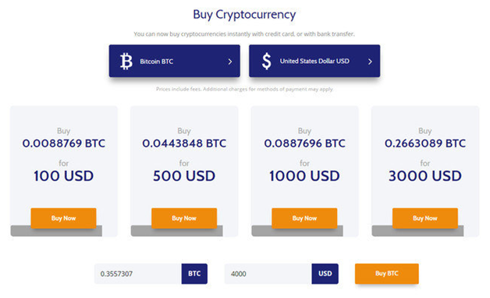Open the Bitcoin BTC currency dropdown
The width and height of the screenshot is (490, 298).
(x=174, y=61)
